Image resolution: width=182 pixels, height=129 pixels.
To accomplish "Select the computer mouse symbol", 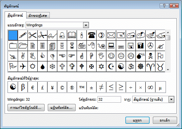I will tap(91, 46).
